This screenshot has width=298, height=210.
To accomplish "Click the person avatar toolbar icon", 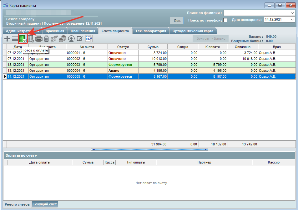I will point(71,39).
